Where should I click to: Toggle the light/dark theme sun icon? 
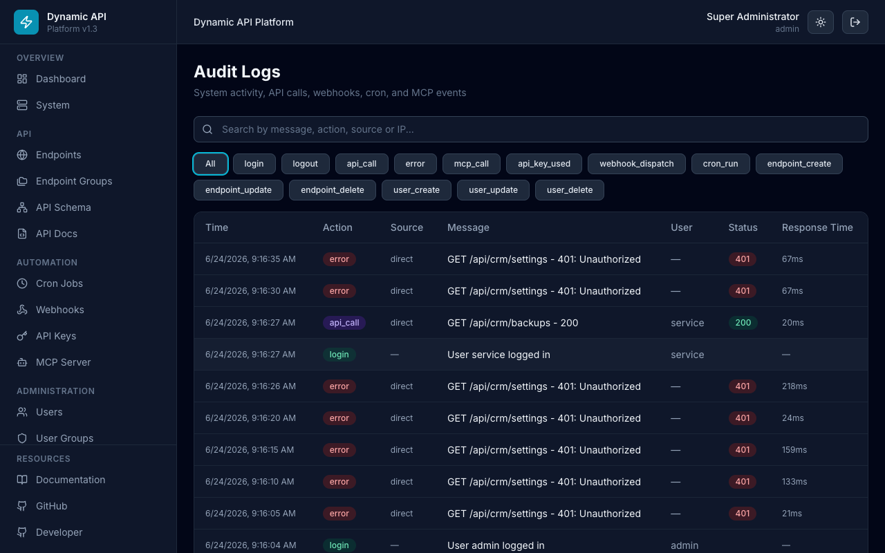pos(821,22)
